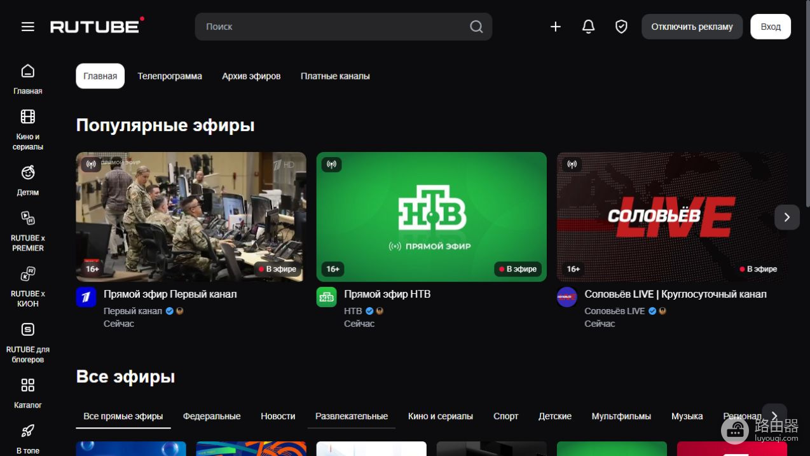Click the Первый канал channel avatar
The width and height of the screenshot is (810, 456).
pos(86,297)
